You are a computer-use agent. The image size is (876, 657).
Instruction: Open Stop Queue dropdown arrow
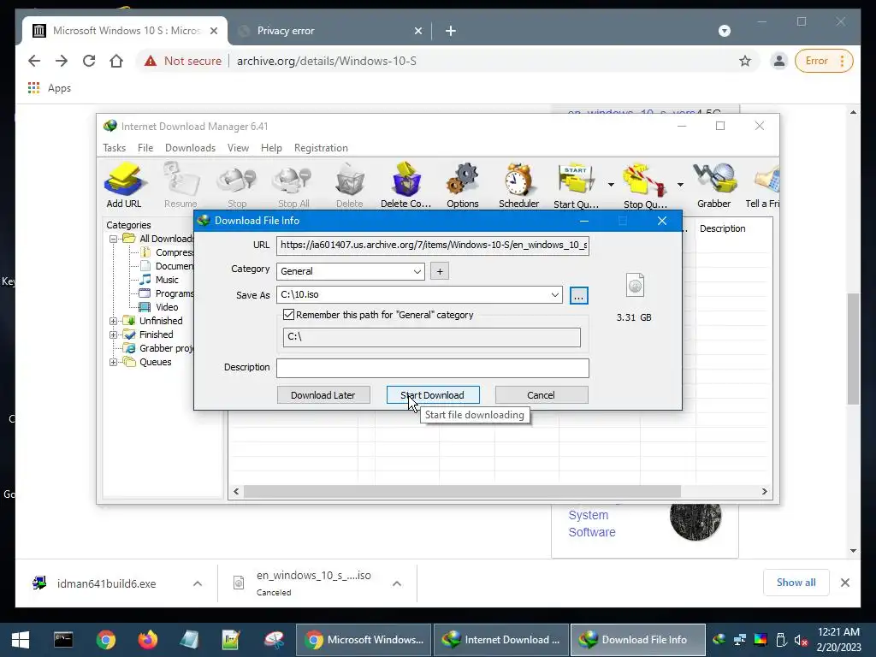click(x=680, y=185)
